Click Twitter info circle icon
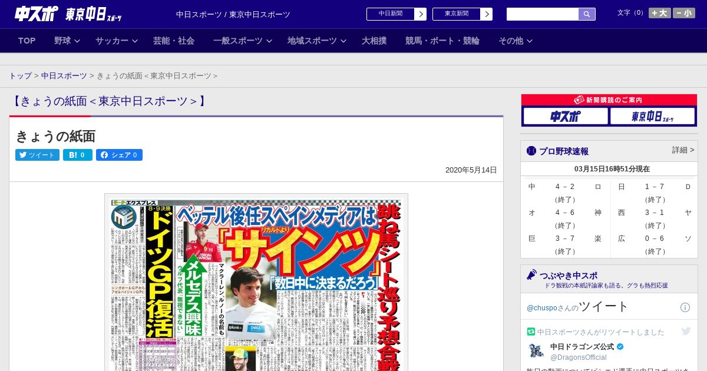Screen dimensions: 707x371 [x=685, y=307]
